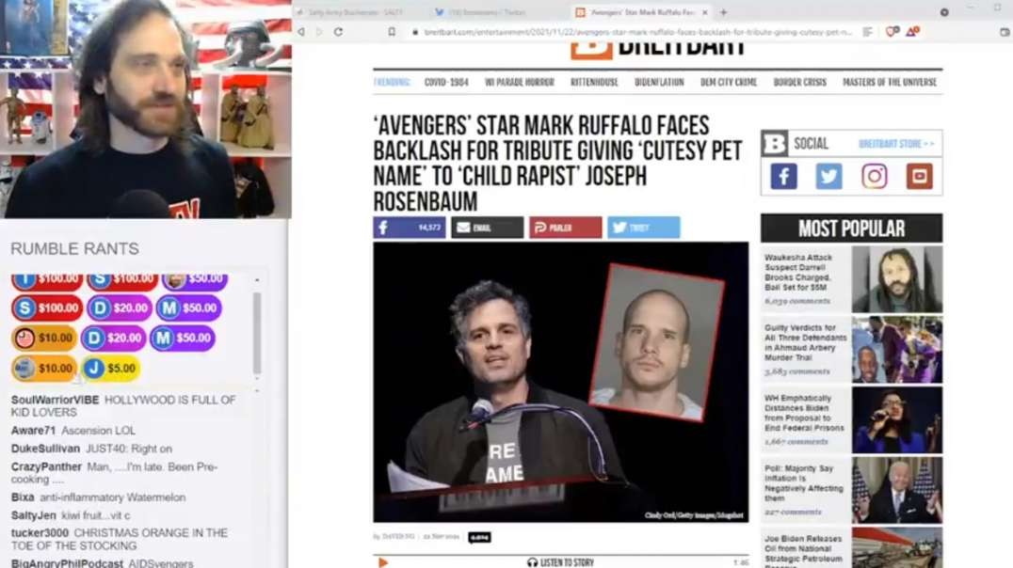Click username tucker3000 in chat
Image resolution: width=1013 pixels, height=568 pixels.
tap(40, 533)
